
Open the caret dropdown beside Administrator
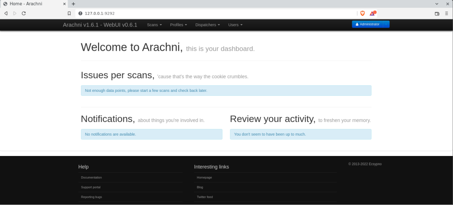386,24
